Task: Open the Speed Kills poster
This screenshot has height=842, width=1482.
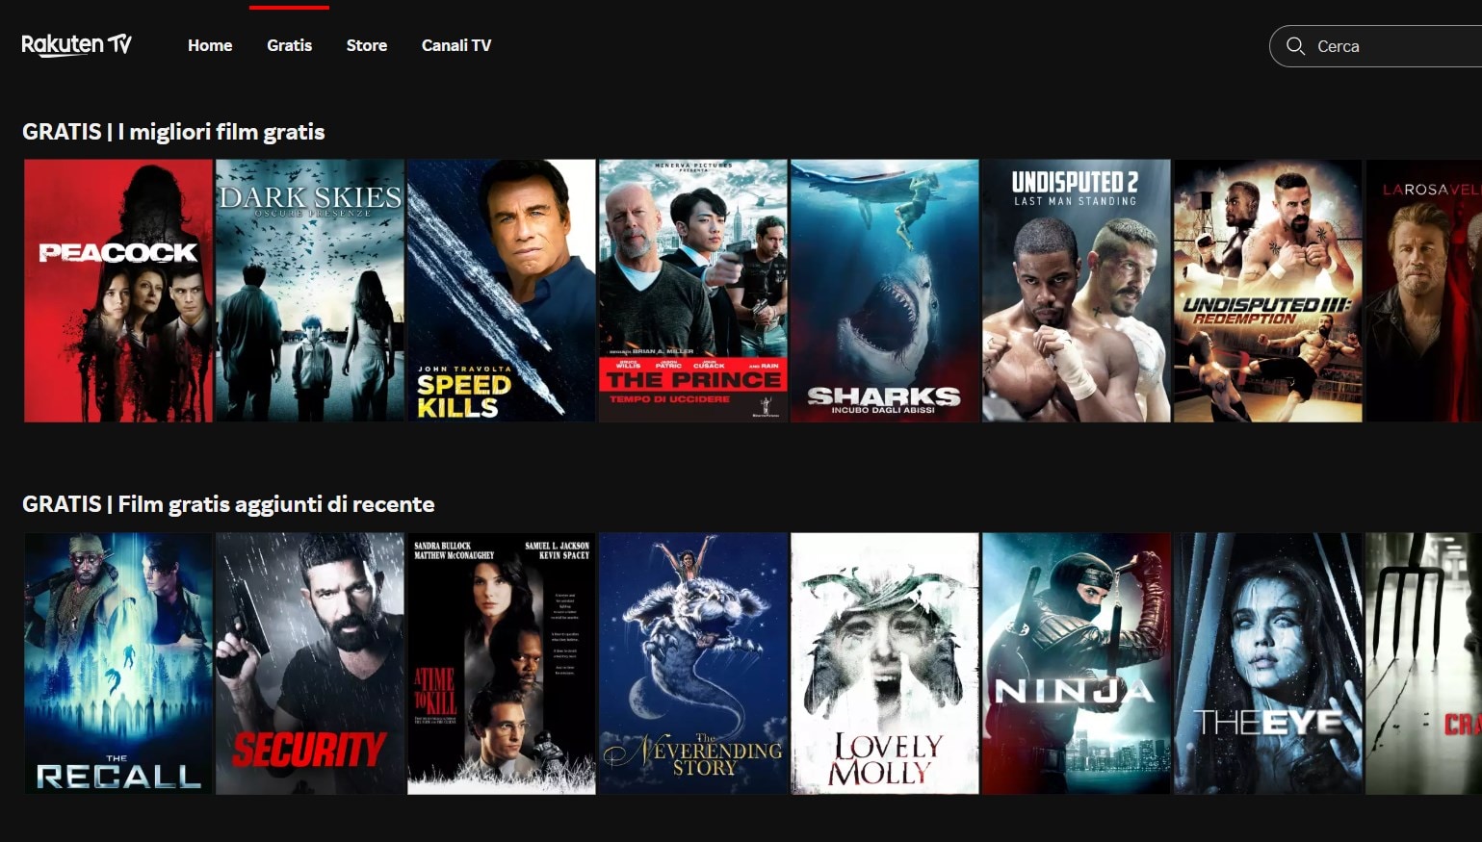Action: [502, 291]
